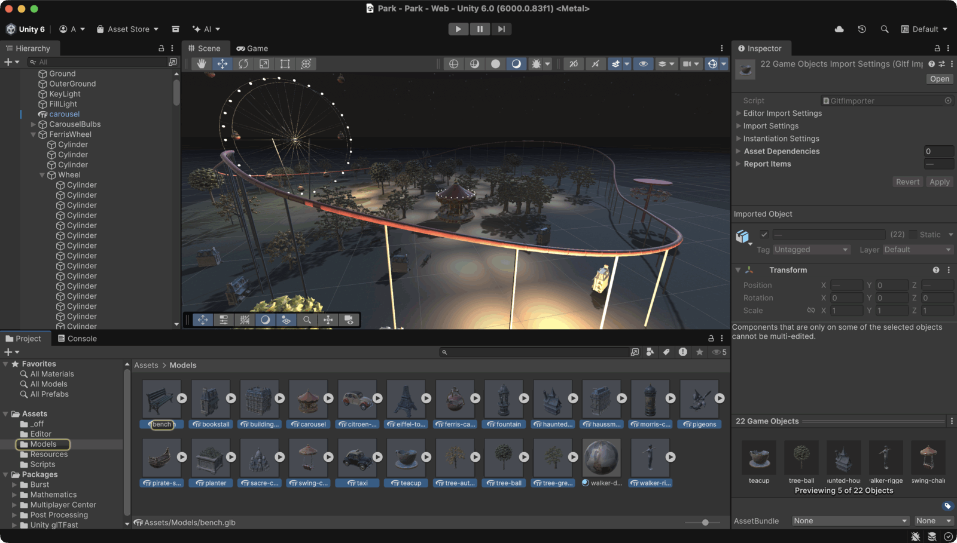Select the Models folder in Assets

coord(43,444)
